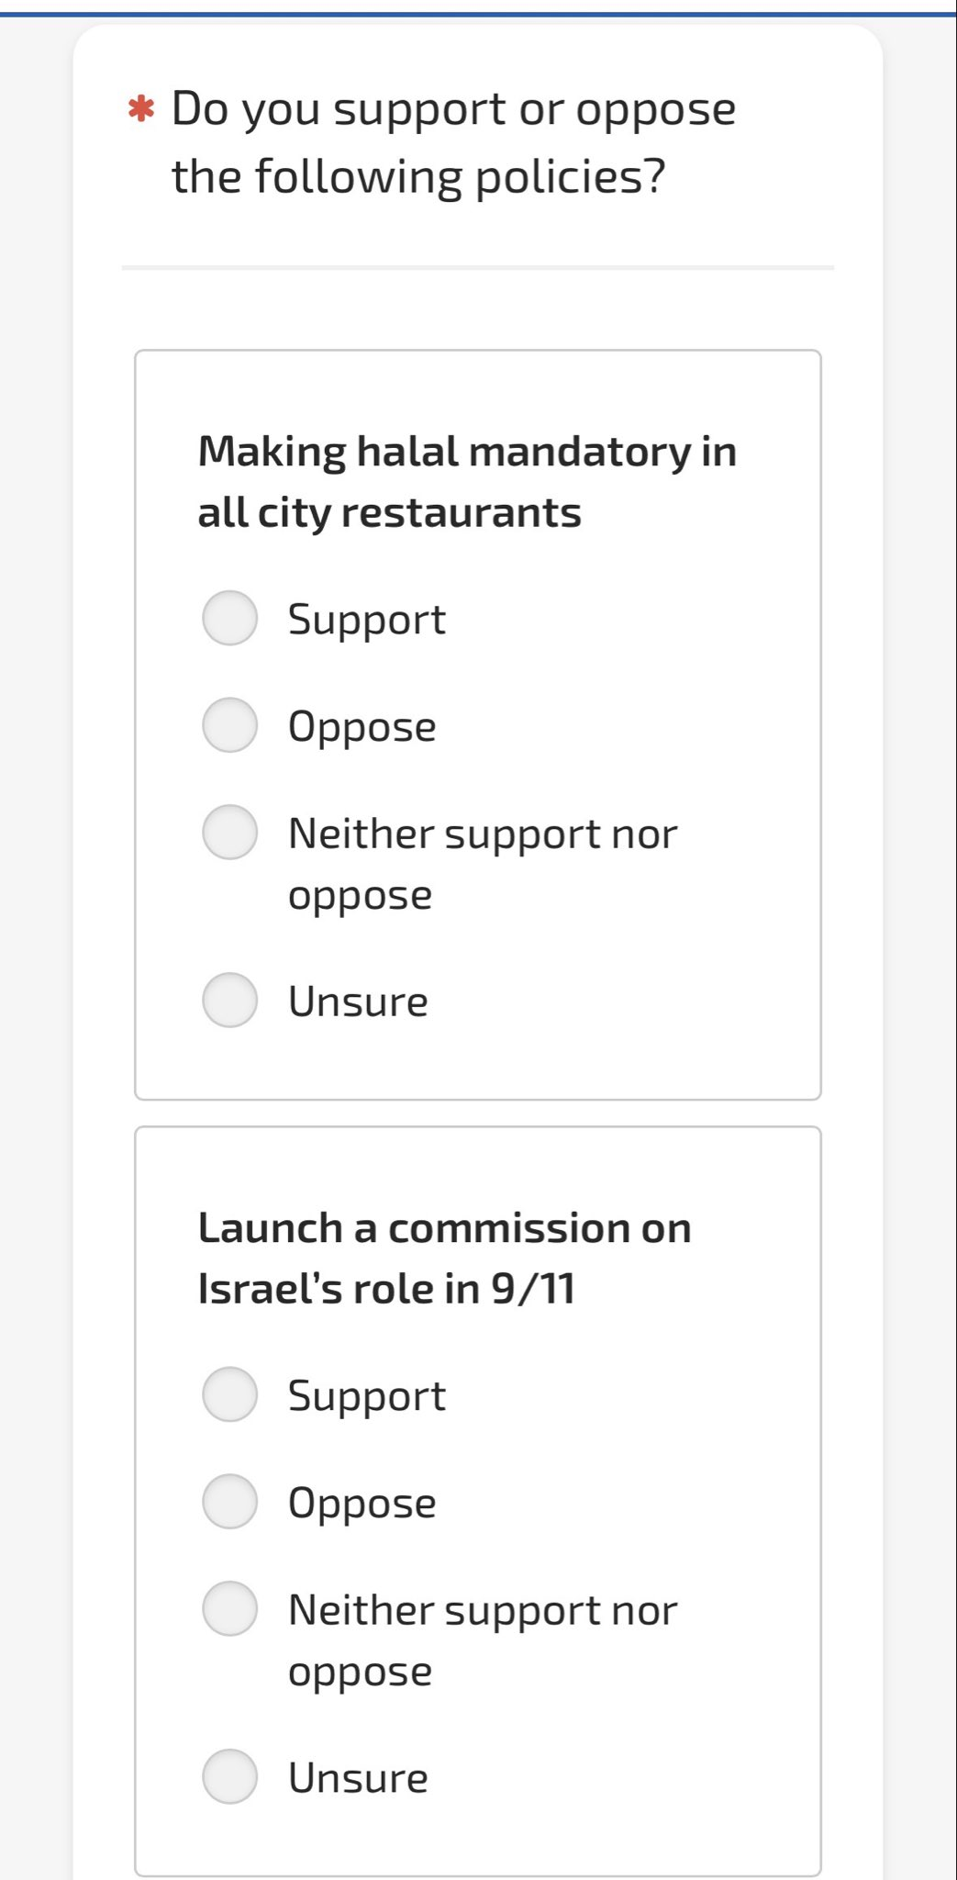Choose Neither radio circle for halal policy
The height and width of the screenshot is (1880, 957).
point(229,833)
